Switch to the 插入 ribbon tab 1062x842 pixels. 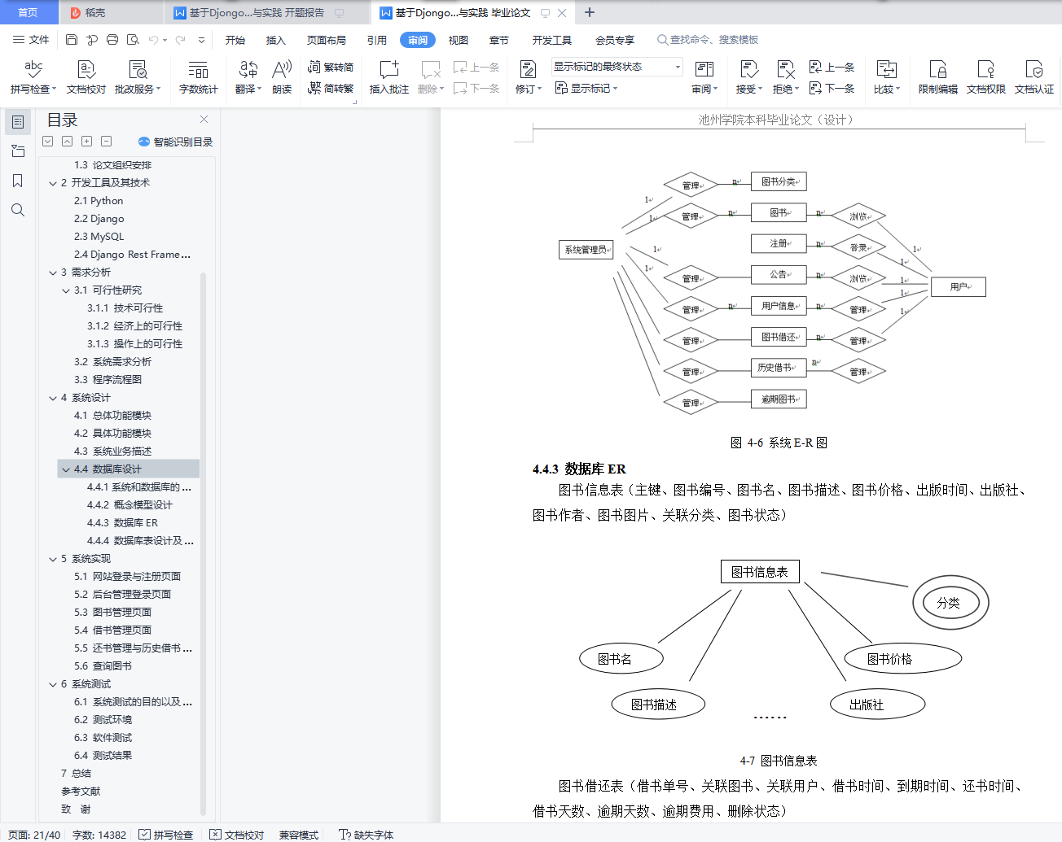276,40
